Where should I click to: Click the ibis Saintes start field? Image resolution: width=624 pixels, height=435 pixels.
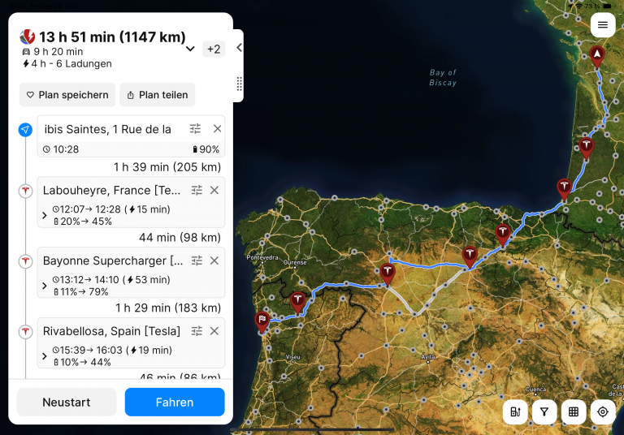[x=108, y=129]
